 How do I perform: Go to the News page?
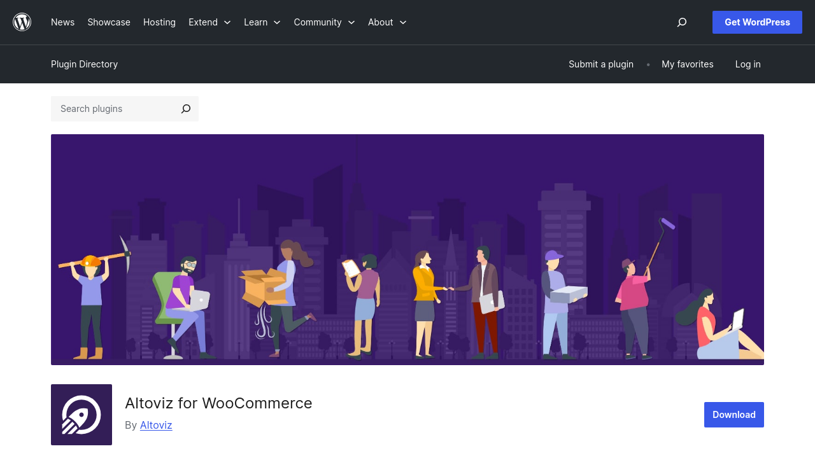62,22
